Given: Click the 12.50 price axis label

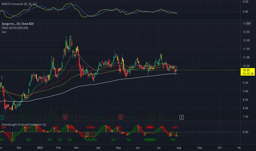Looking at the screenshot, I should (x=246, y=32).
